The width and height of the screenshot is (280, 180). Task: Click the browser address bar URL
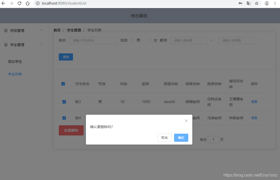pyautogui.click(x=64, y=3)
